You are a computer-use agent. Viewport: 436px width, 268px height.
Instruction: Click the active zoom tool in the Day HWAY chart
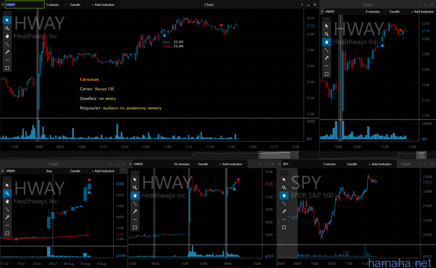click(x=7, y=193)
